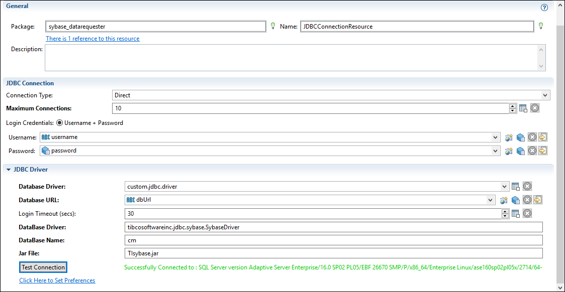Click the globe icon in the Database URL row
The image size is (565, 292).
click(504, 200)
